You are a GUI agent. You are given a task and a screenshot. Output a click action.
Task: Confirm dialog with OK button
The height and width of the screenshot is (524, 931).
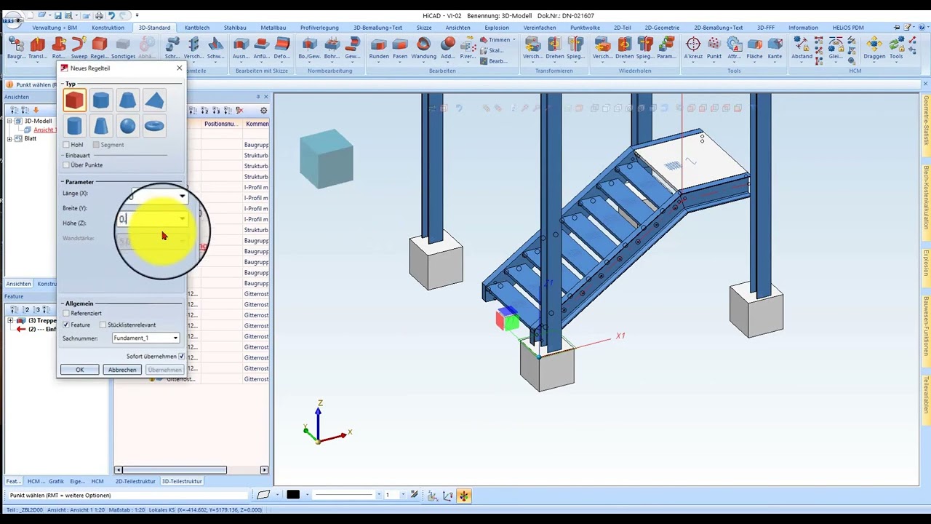80,370
